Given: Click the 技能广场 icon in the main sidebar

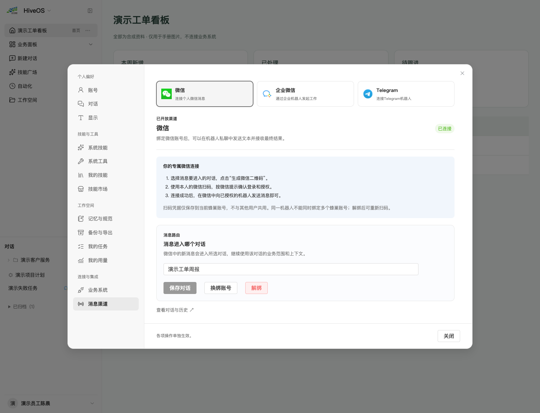Looking at the screenshot, I should [12, 72].
